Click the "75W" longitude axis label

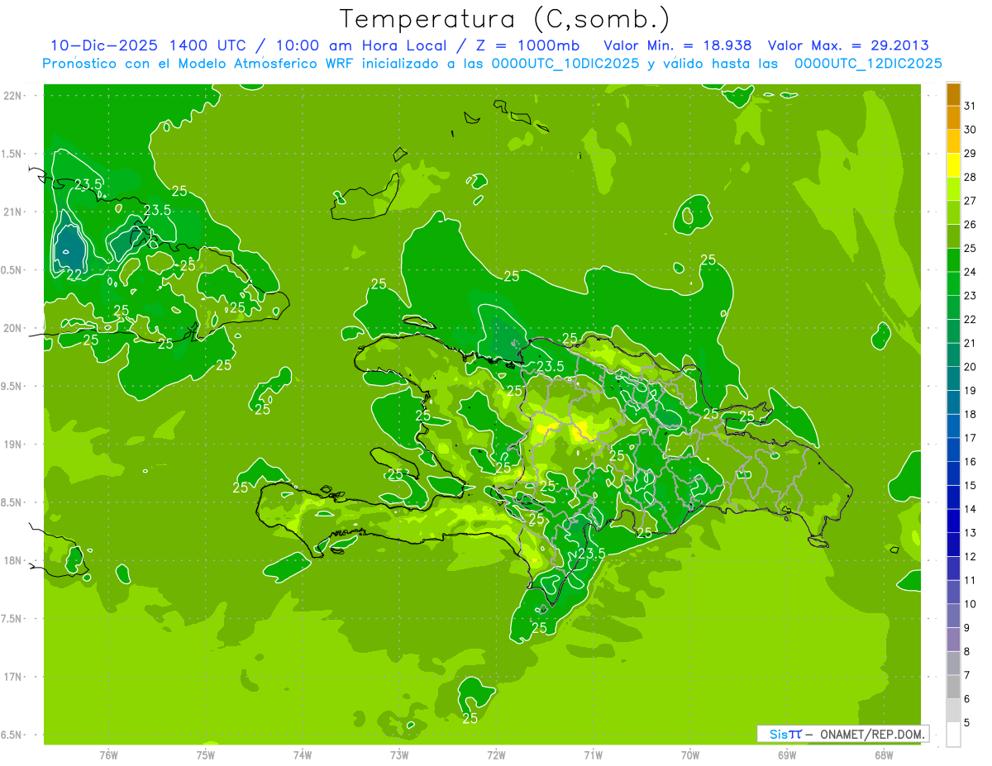206,755
